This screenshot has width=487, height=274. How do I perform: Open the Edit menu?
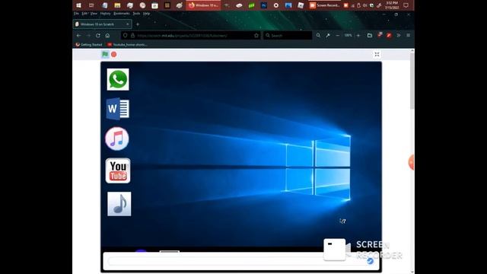84,14
